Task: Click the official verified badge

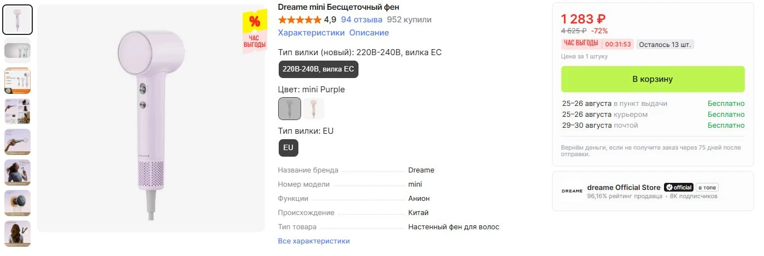Action: click(679, 187)
